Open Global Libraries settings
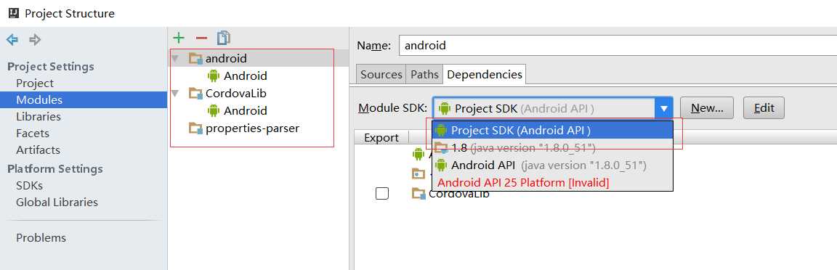The height and width of the screenshot is (270, 837). pos(57,202)
